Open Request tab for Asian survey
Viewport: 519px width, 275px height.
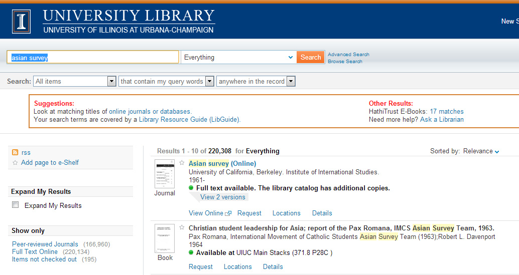click(x=249, y=213)
